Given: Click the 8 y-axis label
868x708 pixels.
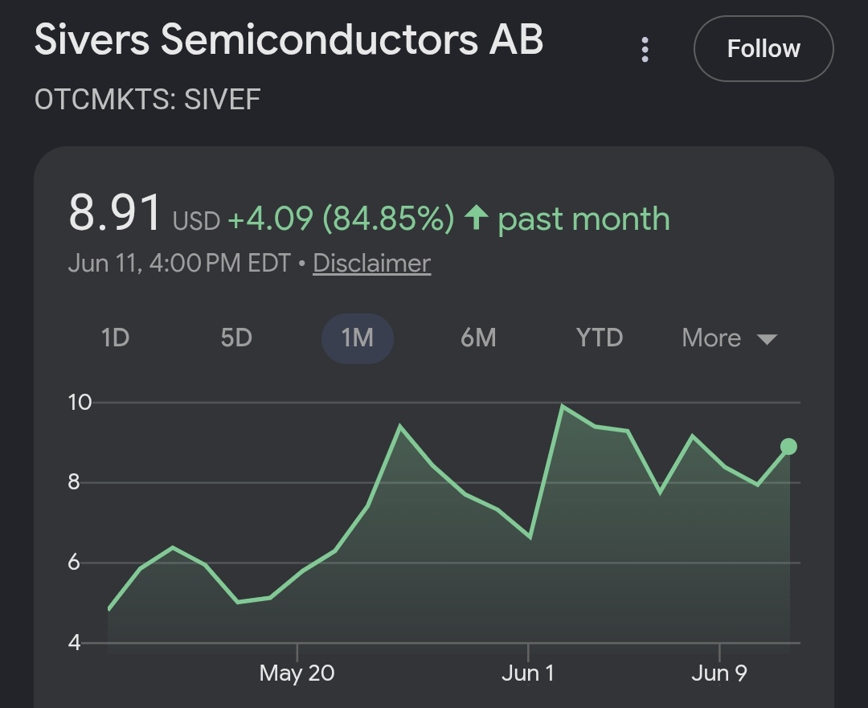Looking at the screenshot, I should click(x=74, y=483).
